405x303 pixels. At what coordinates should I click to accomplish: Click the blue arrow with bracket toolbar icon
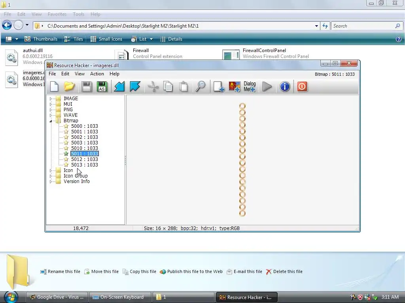click(x=135, y=86)
